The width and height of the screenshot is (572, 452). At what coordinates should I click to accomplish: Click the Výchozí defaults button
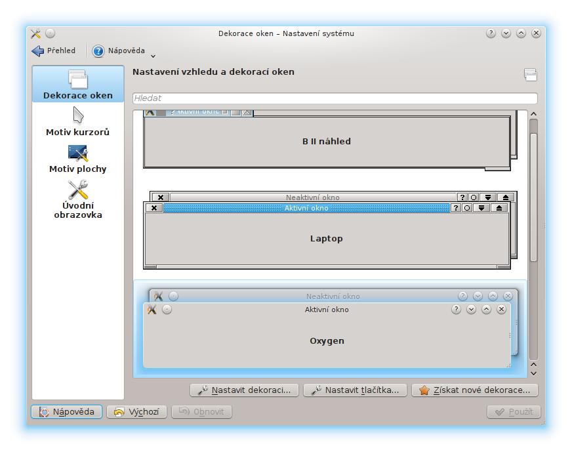point(137,412)
